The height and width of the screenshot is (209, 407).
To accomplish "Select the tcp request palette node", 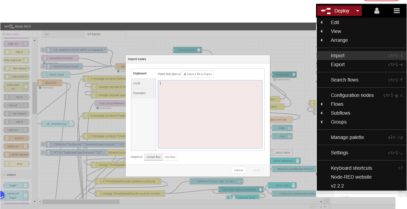I will (x=16, y=114).
